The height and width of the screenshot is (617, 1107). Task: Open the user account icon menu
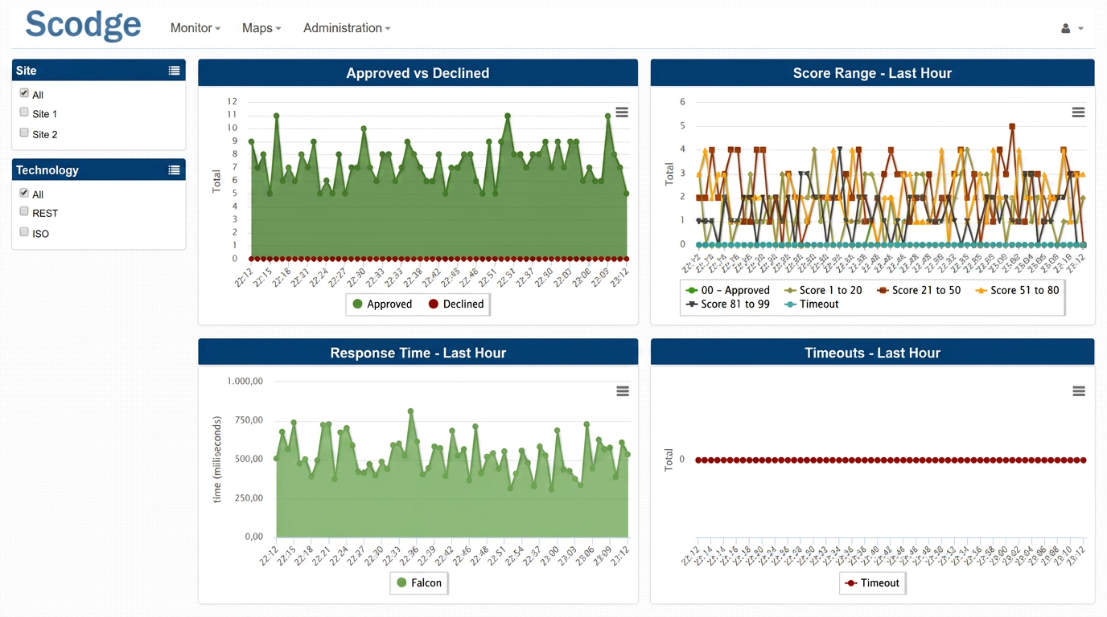point(1065,28)
